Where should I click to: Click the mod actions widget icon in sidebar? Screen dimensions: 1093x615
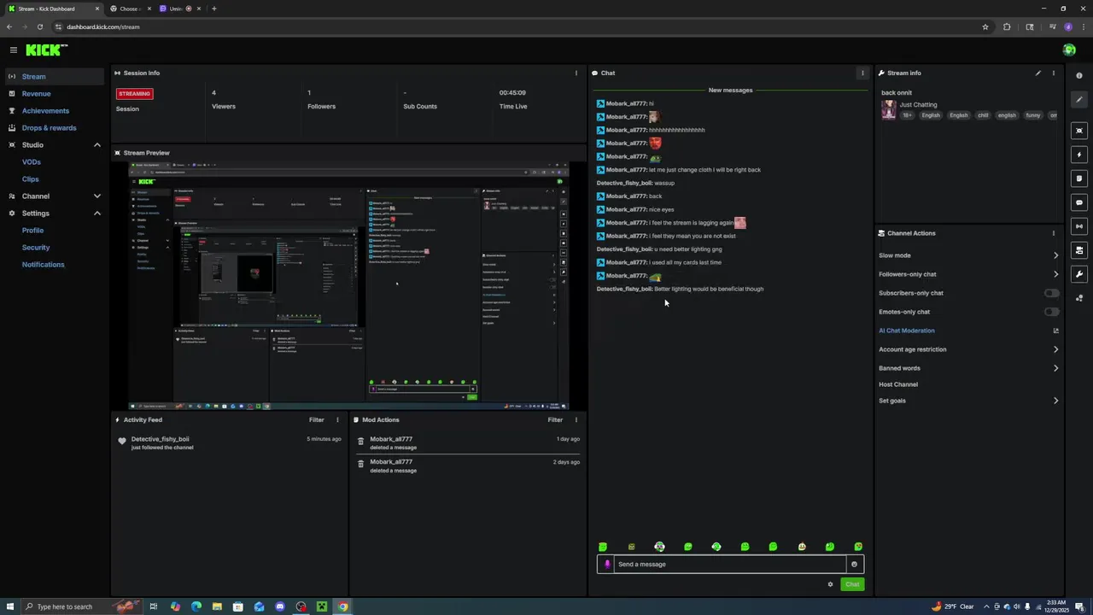(x=1079, y=250)
